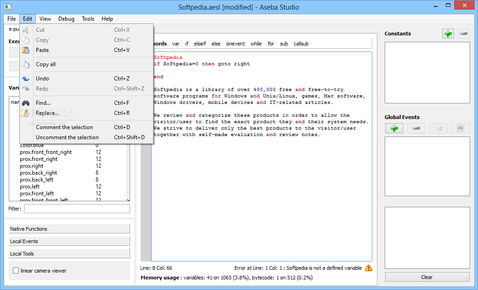Click the Cut scissors icon in Edit menu
This screenshot has width=478, height=290.
26,30
